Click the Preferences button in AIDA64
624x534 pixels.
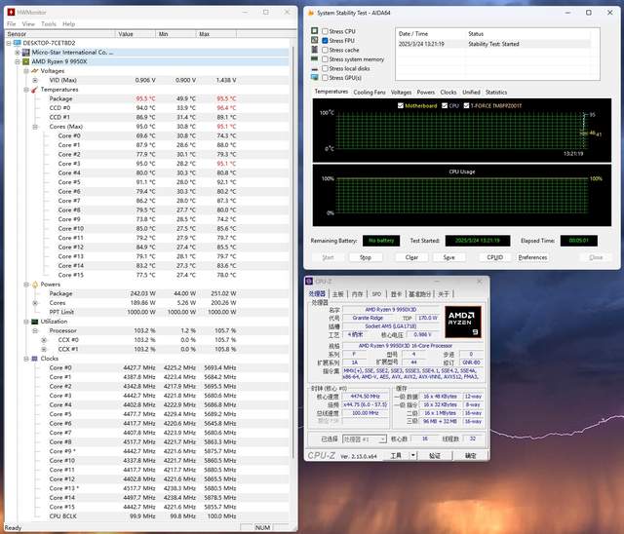[x=532, y=257]
